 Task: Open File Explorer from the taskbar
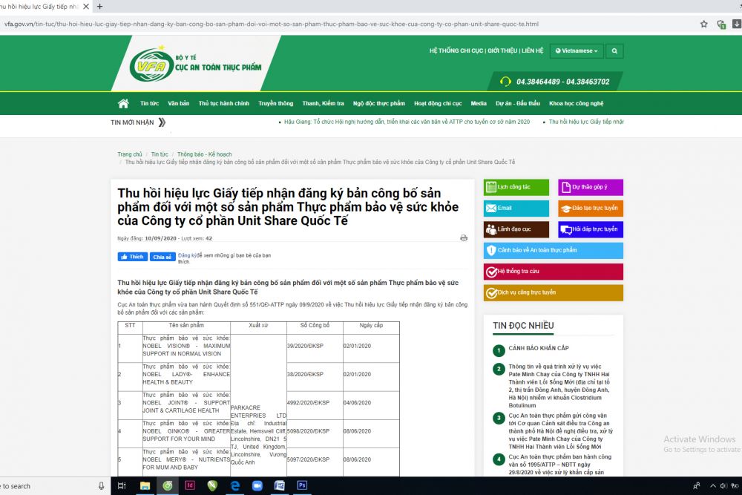pos(145,485)
